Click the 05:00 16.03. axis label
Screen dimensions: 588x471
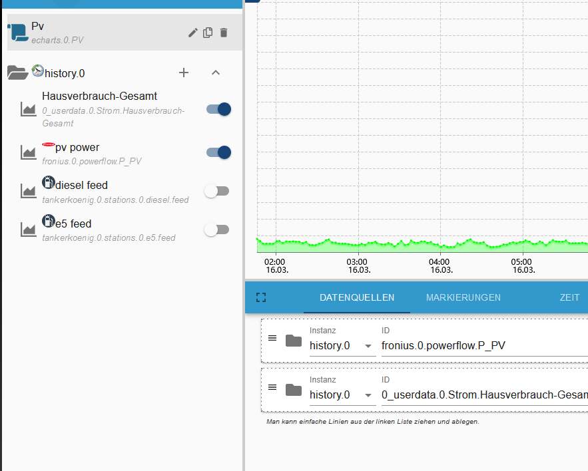pyautogui.click(x=522, y=265)
